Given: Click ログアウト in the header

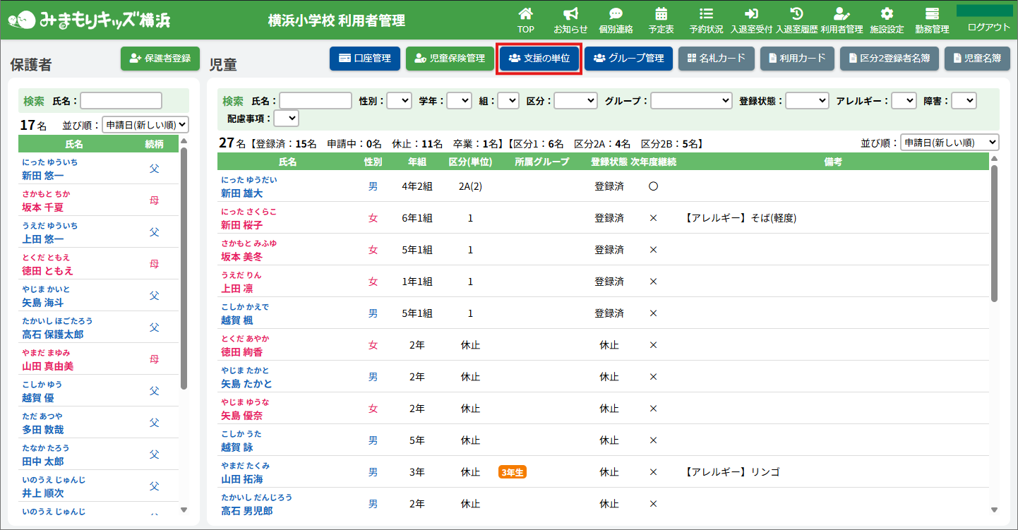Looking at the screenshot, I should (x=988, y=27).
